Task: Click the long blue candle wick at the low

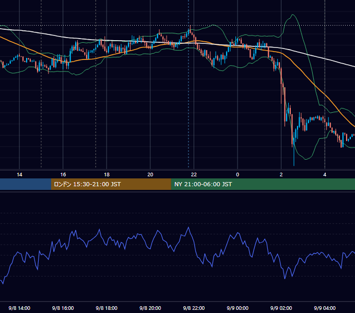Action: tap(294, 155)
